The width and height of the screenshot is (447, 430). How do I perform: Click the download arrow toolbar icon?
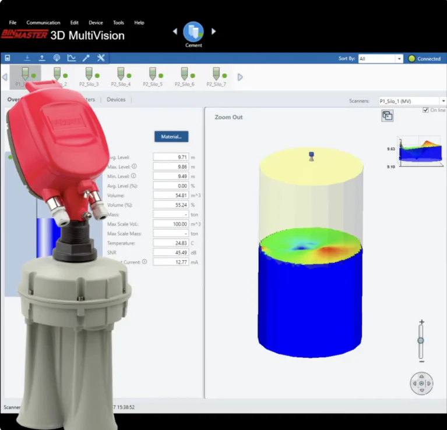(27, 58)
